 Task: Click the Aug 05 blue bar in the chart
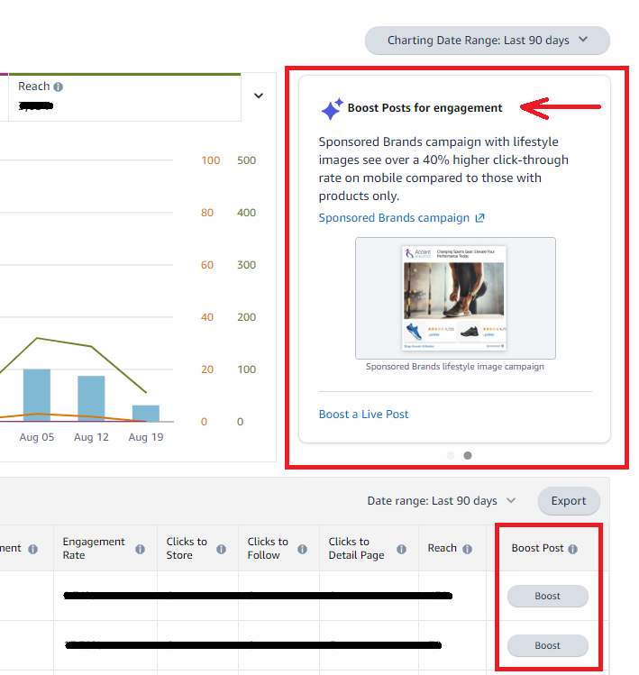(x=37, y=396)
